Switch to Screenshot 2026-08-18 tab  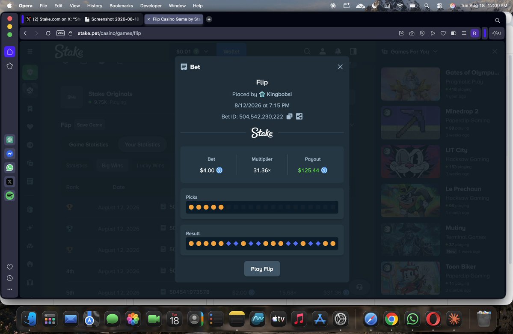coord(112,19)
